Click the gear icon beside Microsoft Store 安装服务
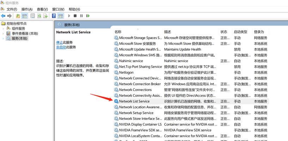The image size is (288, 141). (x=116, y=43)
